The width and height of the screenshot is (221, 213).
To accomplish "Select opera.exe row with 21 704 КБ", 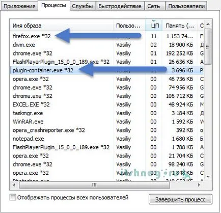I will pyautogui.click(x=107, y=156).
